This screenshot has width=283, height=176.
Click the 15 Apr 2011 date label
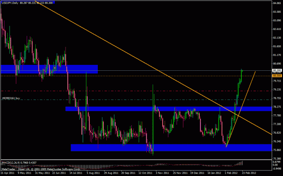pos(7,173)
